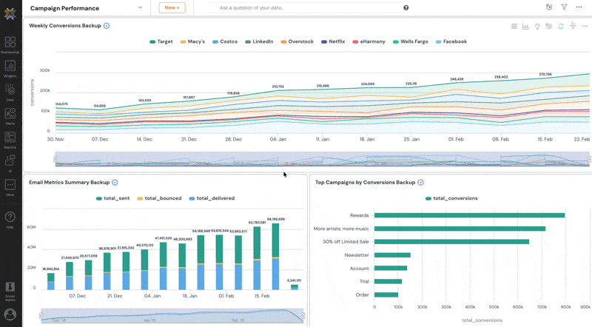This screenshot has height=327, width=592.
Task: Open Widgets from the left sidebar
Action: click(x=10, y=68)
